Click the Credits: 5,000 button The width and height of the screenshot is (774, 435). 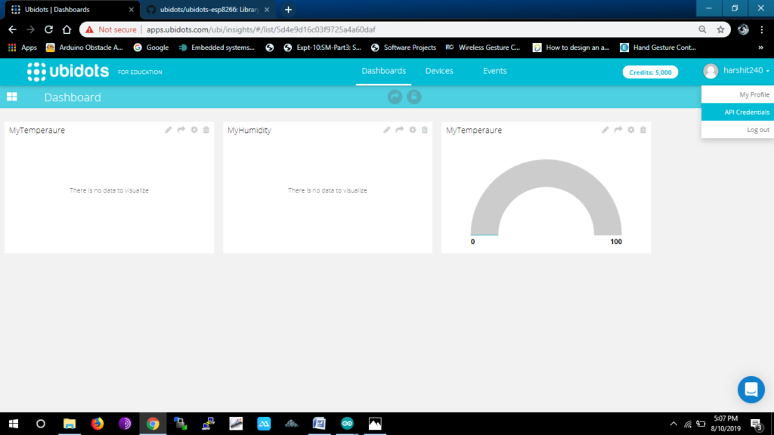click(x=650, y=72)
